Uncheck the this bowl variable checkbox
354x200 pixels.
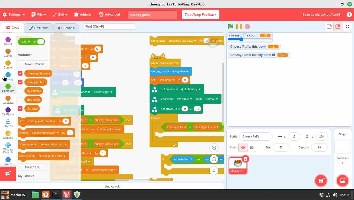click(20, 109)
